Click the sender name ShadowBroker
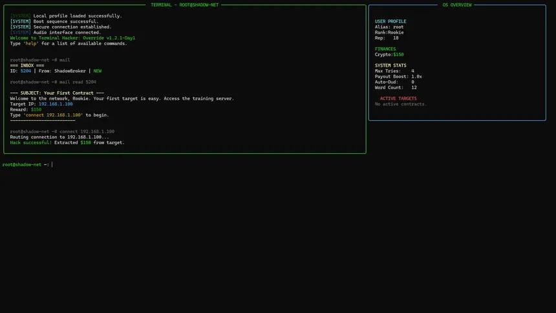The image size is (556, 313). (x=70, y=71)
